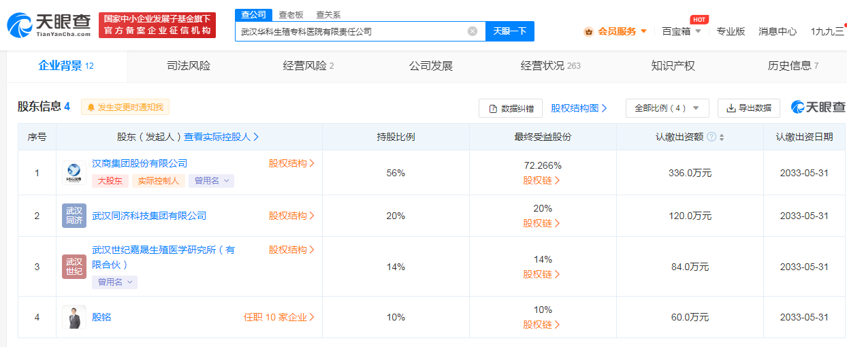Image resolution: width=847 pixels, height=347 pixels.
Task: Select the 历史信息 tab
Action: [x=793, y=66]
